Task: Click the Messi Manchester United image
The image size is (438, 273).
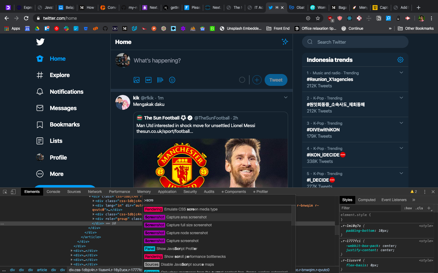Action: [210, 163]
